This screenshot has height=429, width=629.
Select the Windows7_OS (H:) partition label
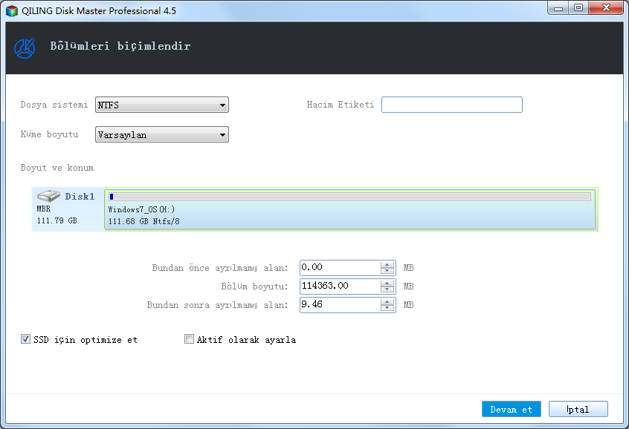pyautogui.click(x=141, y=209)
